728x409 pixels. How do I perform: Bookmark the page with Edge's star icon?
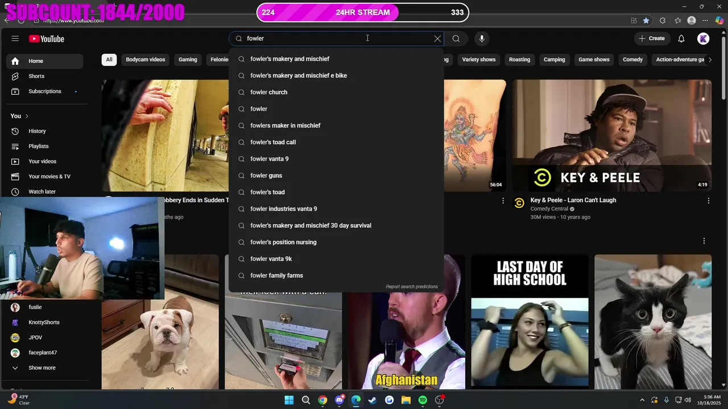(646, 20)
